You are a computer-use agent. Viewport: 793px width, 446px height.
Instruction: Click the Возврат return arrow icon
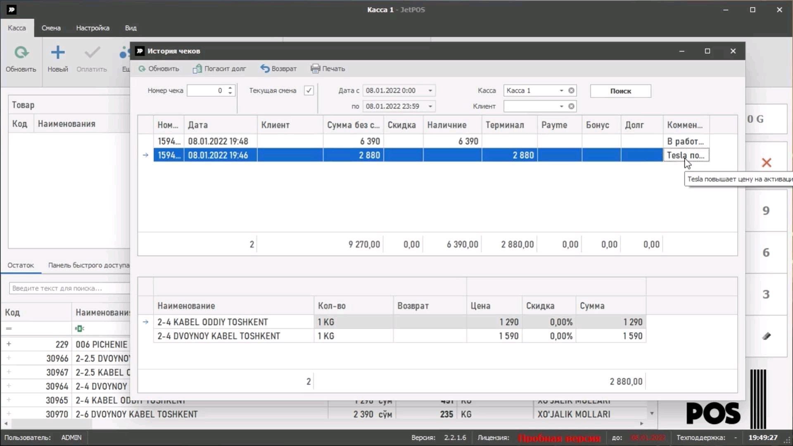click(x=265, y=69)
